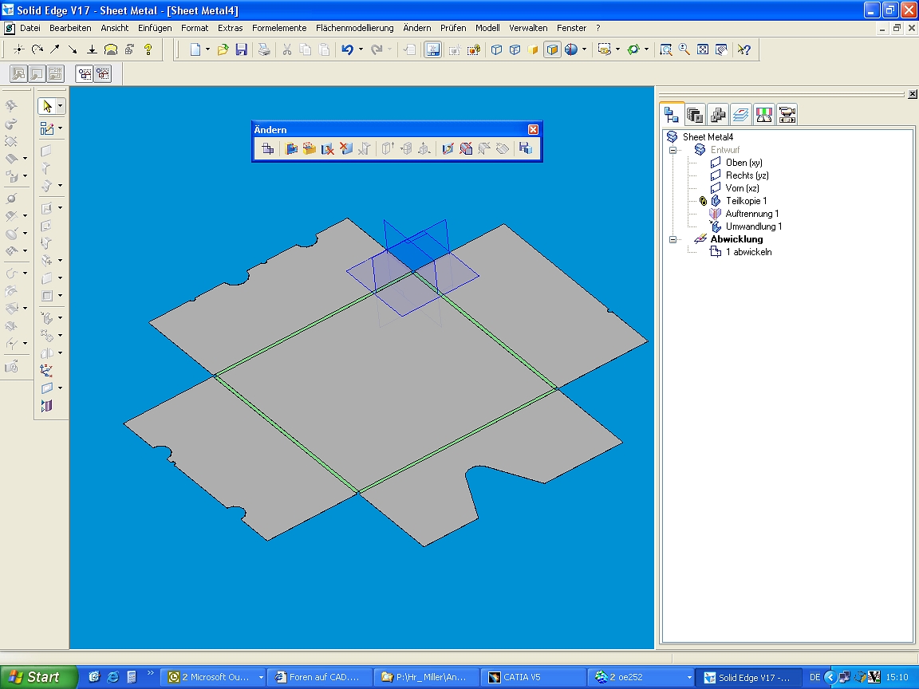Open the sensors tab icon in EdgeBar
This screenshot has height=689, width=919.
click(763, 115)
